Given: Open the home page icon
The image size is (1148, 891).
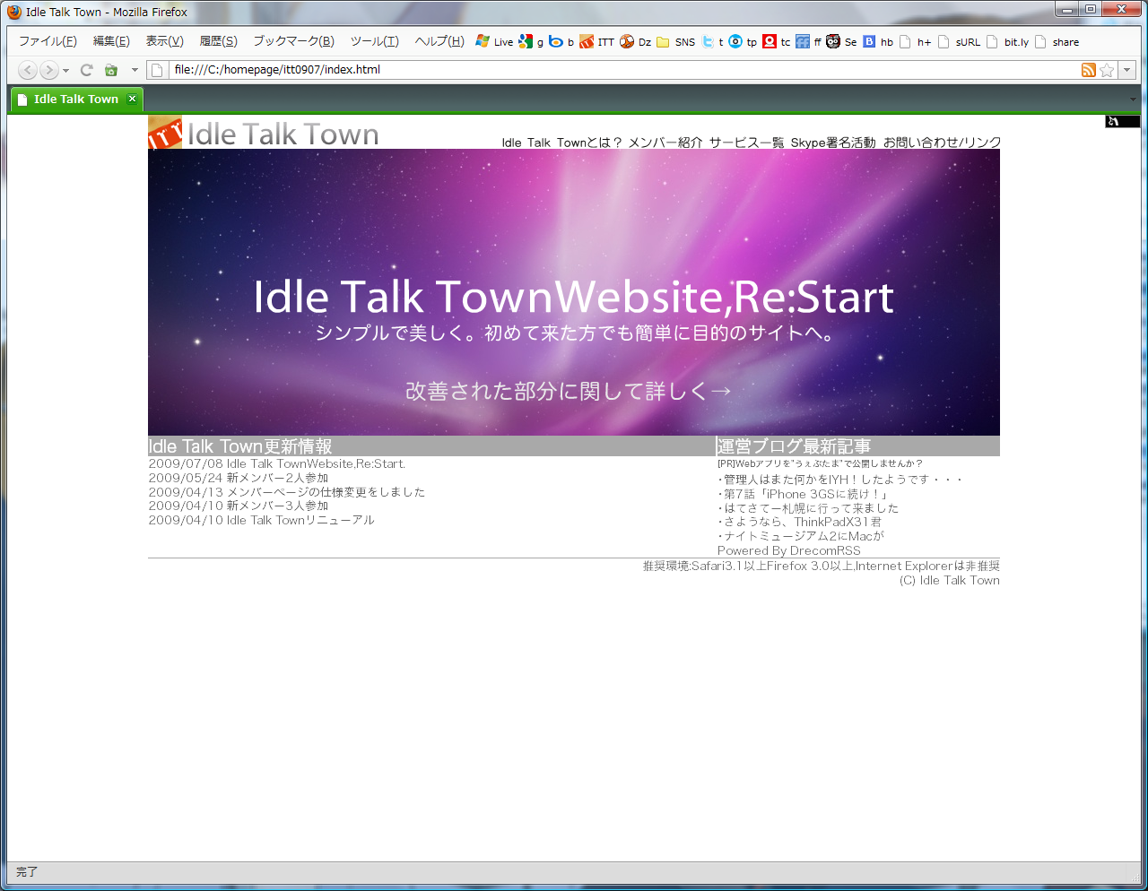Looking at the screenshot, I should click(111, 70).
